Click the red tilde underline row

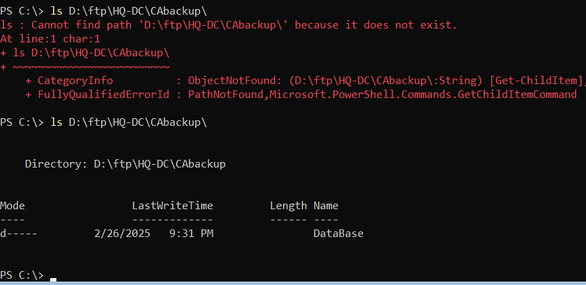(85, 67)
